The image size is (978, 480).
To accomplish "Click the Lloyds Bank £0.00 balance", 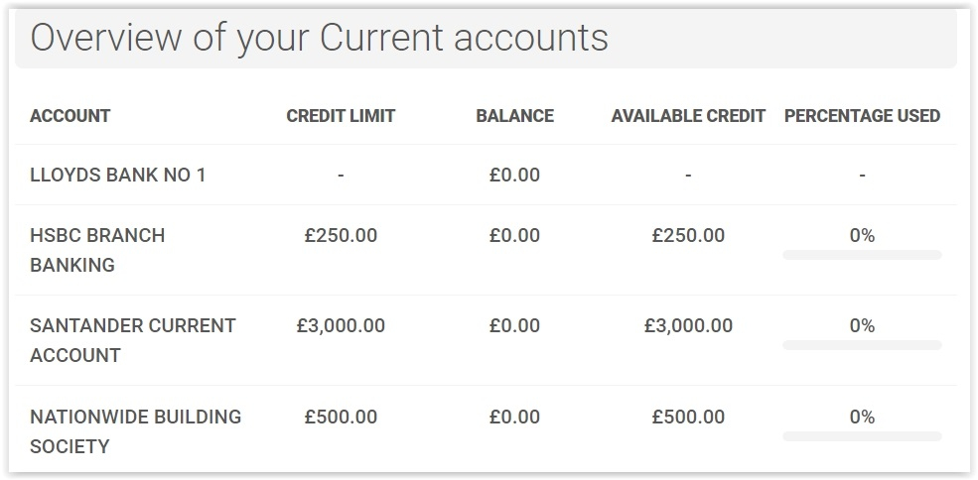I will pyautogui.click(x=514, y=176).
